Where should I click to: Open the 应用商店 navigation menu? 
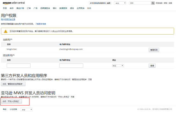(81, 8)
